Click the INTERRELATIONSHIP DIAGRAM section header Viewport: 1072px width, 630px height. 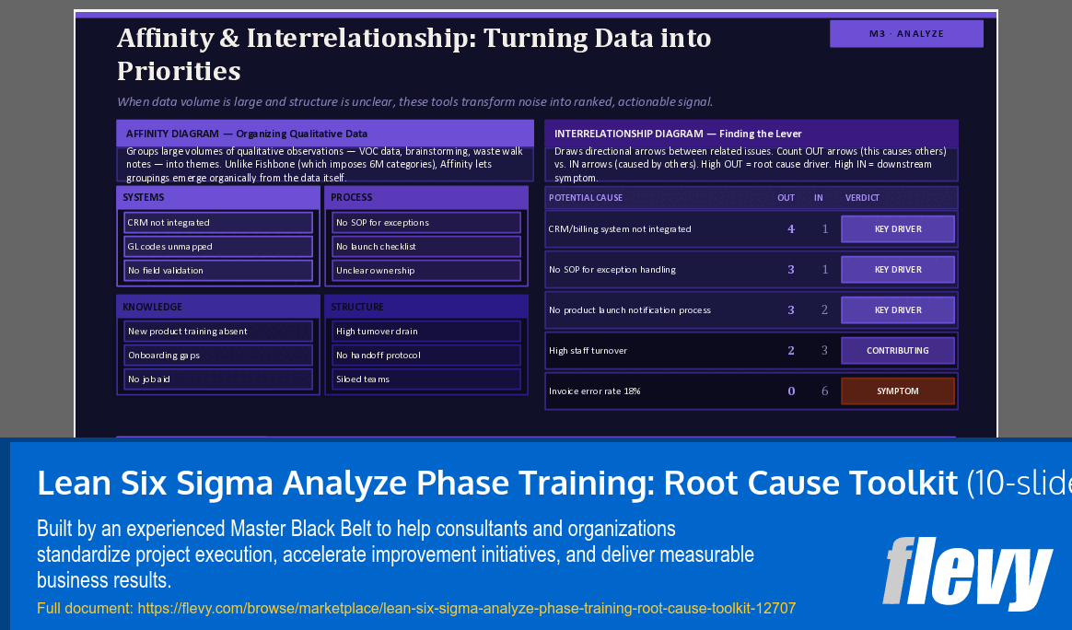click(752, 134)
